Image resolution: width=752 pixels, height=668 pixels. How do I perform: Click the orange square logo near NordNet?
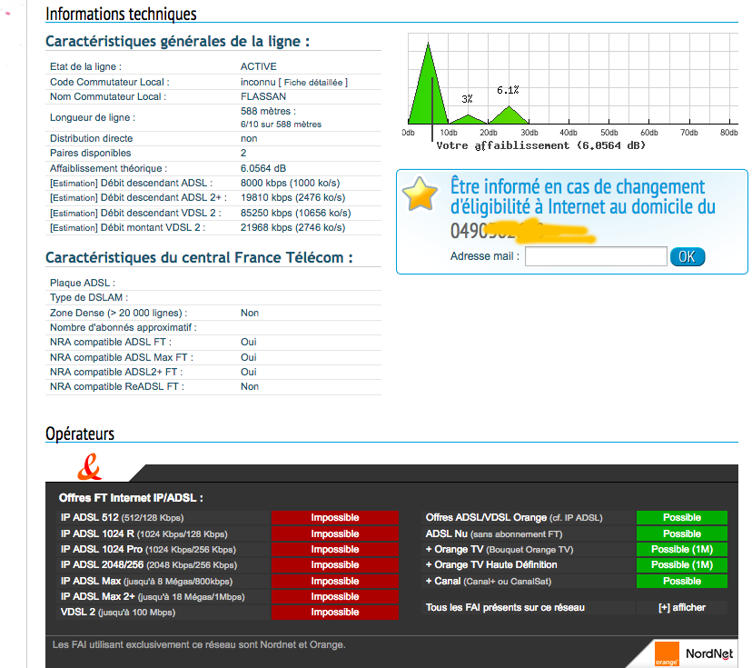point(667,654)
